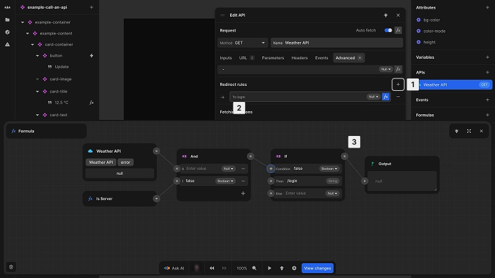495x278 pixels.
Task: Add a new variable with the plus icon
Action: point(488,57)
